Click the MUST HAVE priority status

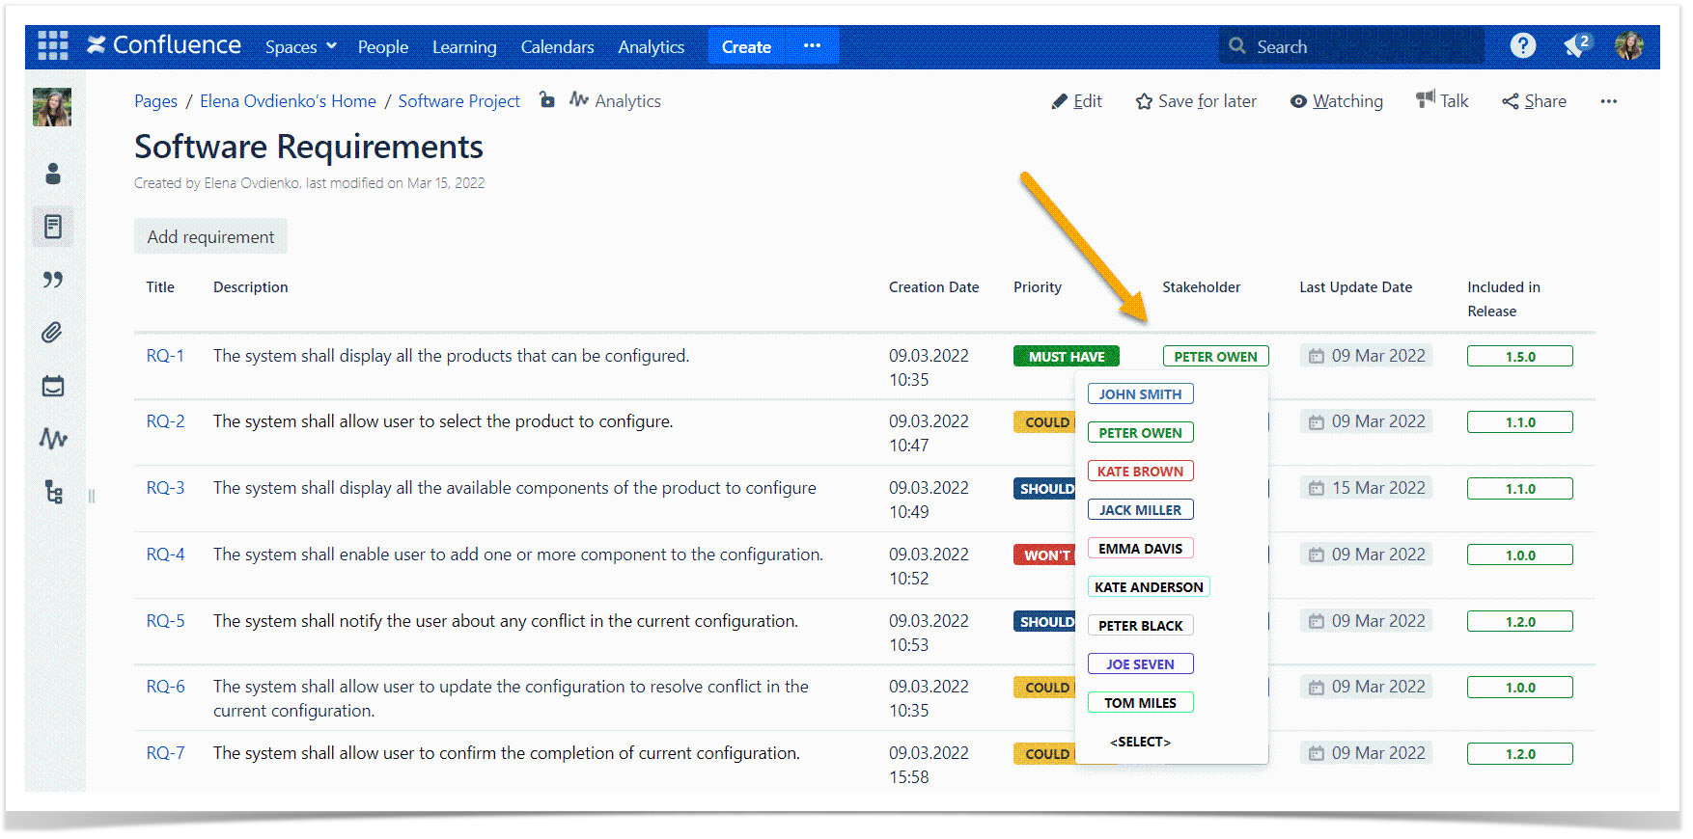[1066, 356]
